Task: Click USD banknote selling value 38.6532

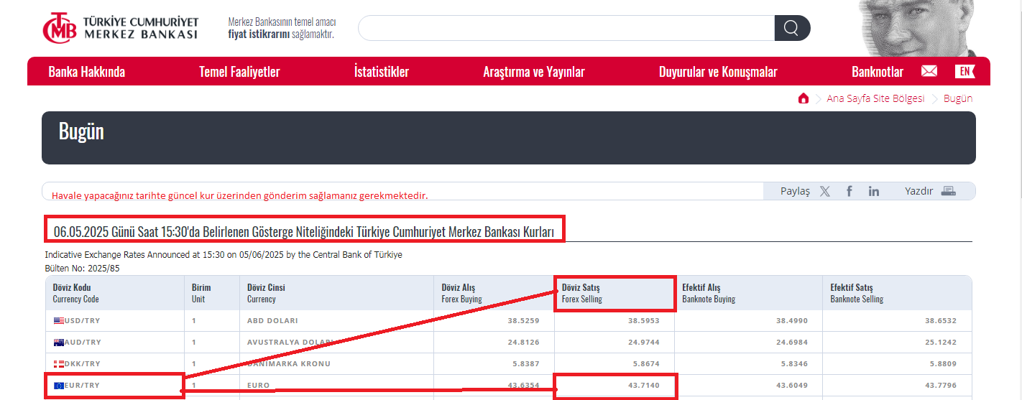Action: (x=941, y=320)
